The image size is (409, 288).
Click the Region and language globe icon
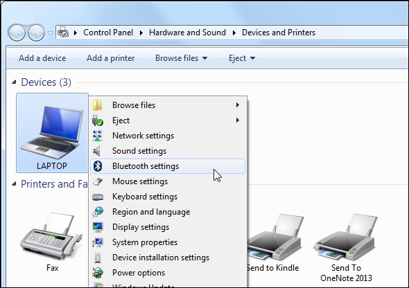tap(98, 212)
